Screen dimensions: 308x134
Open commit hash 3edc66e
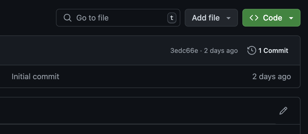tap(184, 51)
